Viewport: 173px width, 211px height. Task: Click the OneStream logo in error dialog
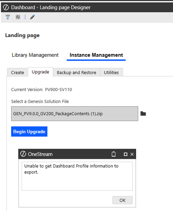click(x=23, y=154)
